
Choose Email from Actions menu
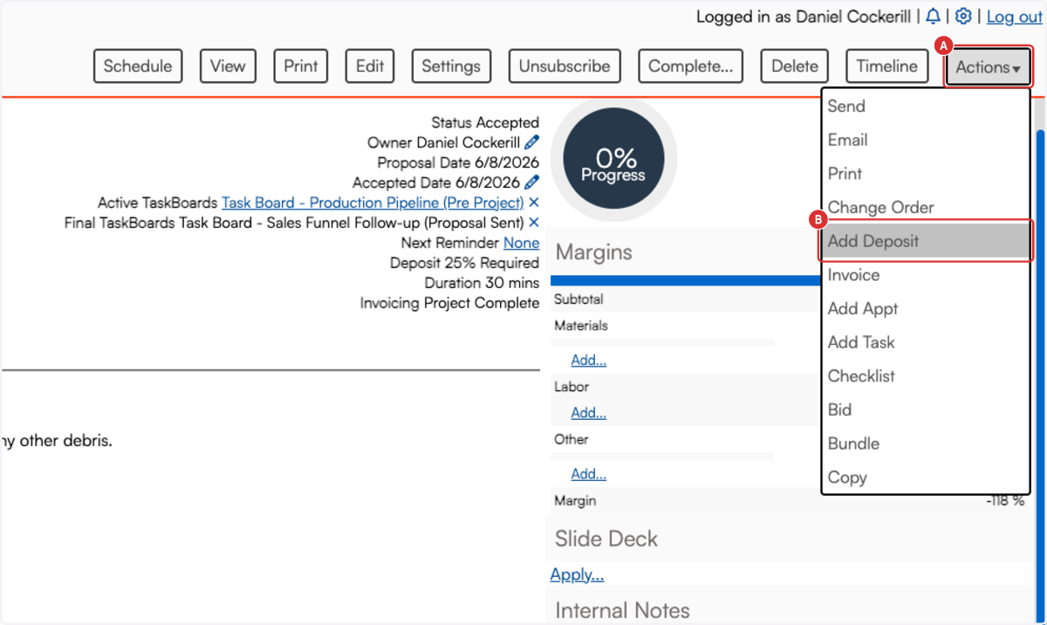coord(926,140)
